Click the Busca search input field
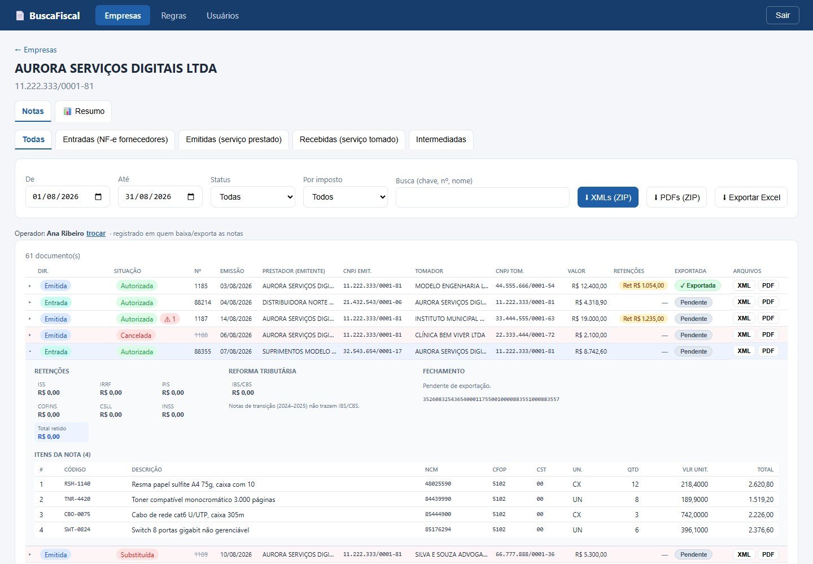The height and width of the screenshot is (564, 813). [483, 197]
